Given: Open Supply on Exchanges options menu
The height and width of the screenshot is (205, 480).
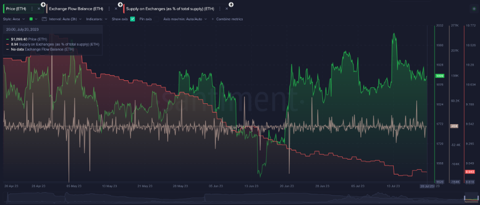Looking at the screenshot, I should pyautogui.click(x=220, y=9).
